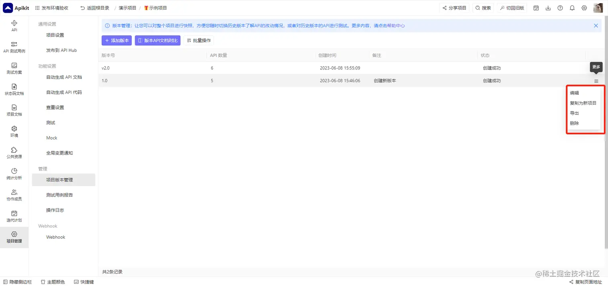
Task: Click the 搜索 button
Action: pyautogui.click(x=483, y=8)
